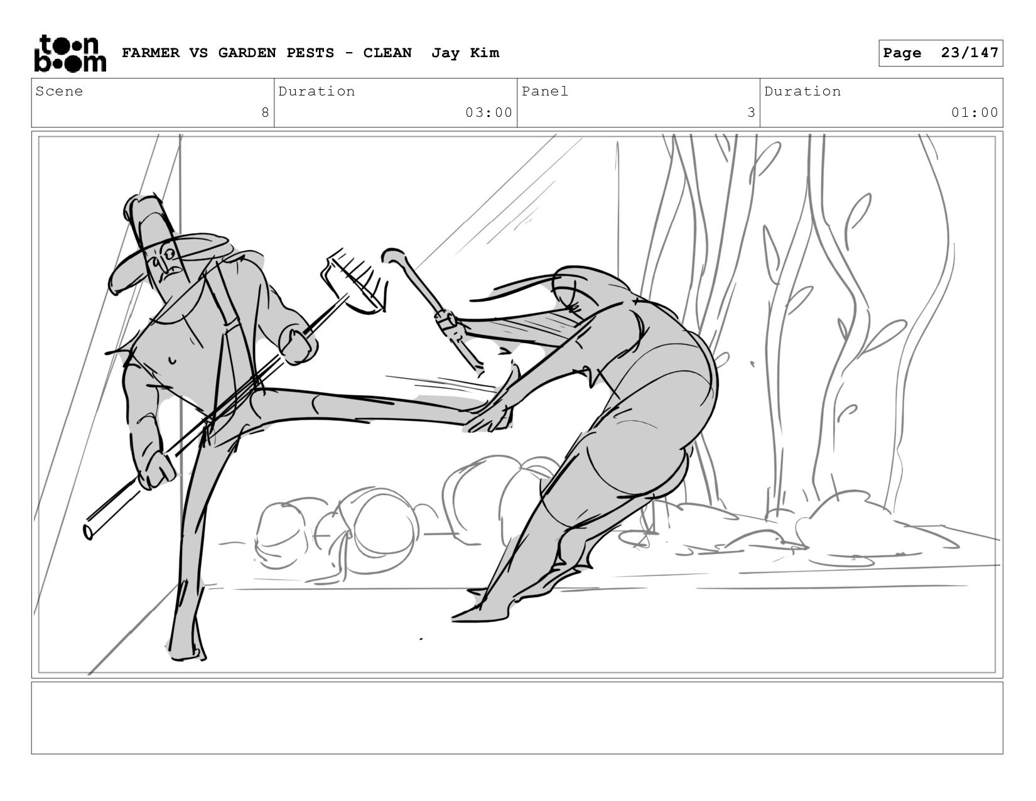Screen dimensions: 1036x801
Task: Click the empty notes box below panel
Action: coord(517,717)
